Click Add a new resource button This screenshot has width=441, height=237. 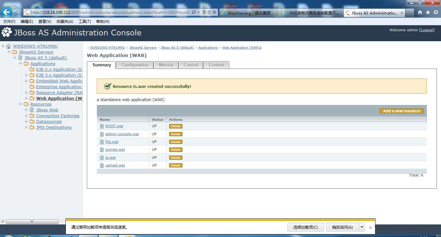(x=402, y=111)
